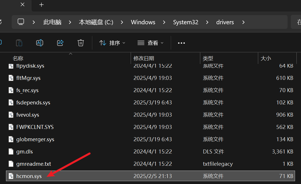Click date 2024/4/1 15:22 of fs_rec.sys
This screenshot has height=184, width=301.
[153, 90]
